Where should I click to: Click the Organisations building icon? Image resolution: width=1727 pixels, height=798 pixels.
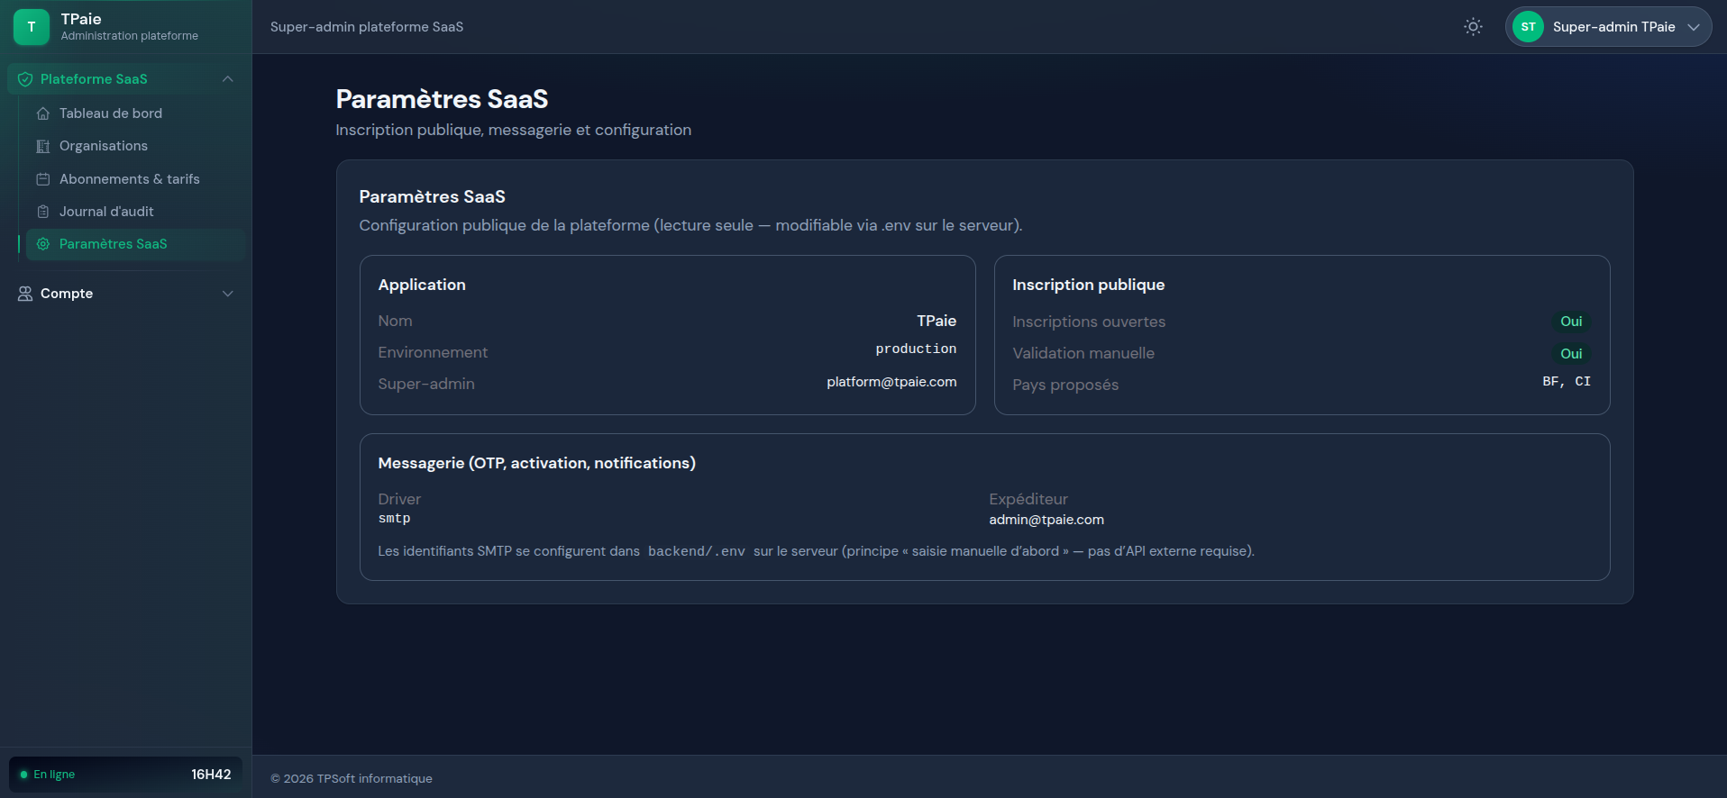(42, 146)
